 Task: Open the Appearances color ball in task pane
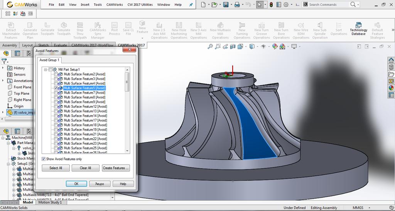pos(391,88)
